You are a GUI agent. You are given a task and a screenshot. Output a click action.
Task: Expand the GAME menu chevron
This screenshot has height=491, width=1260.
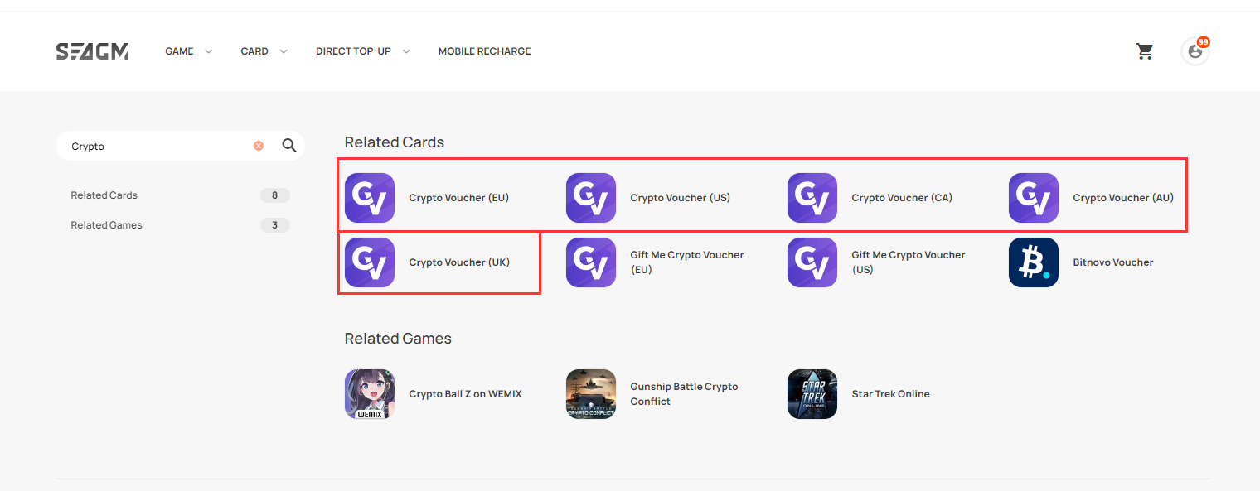pos(209,51)
